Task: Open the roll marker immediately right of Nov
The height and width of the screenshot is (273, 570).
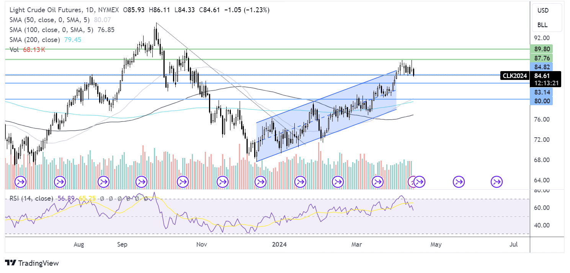Action: (x=222, y=181)
